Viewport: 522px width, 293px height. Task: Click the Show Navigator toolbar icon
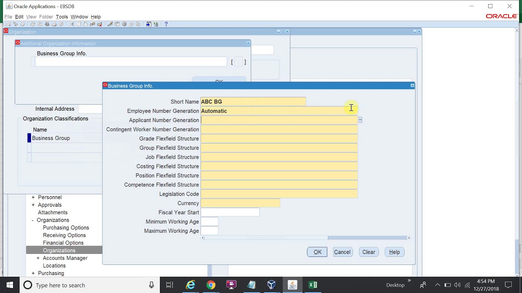click(22, 24)
